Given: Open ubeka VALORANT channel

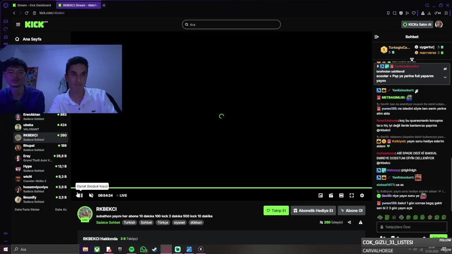Looking at the screenshot, I should [41, 127].
